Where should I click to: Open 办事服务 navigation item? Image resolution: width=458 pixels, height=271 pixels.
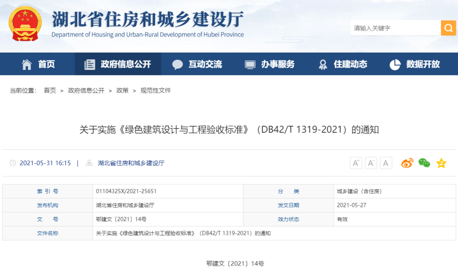(270, 64)
